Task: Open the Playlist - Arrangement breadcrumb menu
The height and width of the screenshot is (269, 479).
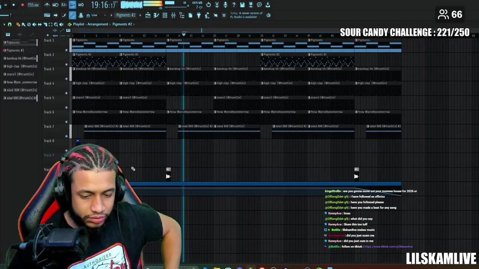Action: (x=91, y=24)
